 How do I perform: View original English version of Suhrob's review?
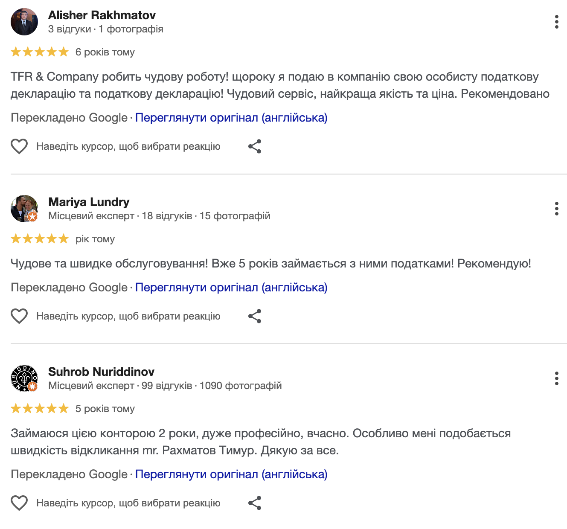(x=231, y=474)
